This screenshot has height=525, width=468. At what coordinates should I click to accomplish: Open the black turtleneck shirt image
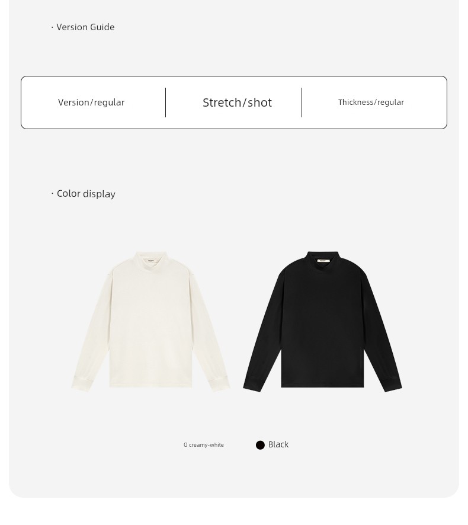click(322, 322)
